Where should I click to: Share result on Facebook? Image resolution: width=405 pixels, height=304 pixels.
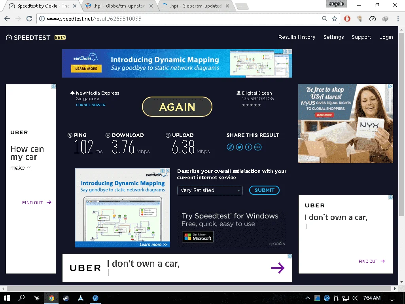click(x=248, y=147)
